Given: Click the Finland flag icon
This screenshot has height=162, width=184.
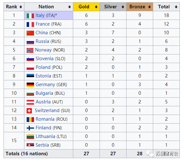Looking at the screenshot, I should (30, 128).
